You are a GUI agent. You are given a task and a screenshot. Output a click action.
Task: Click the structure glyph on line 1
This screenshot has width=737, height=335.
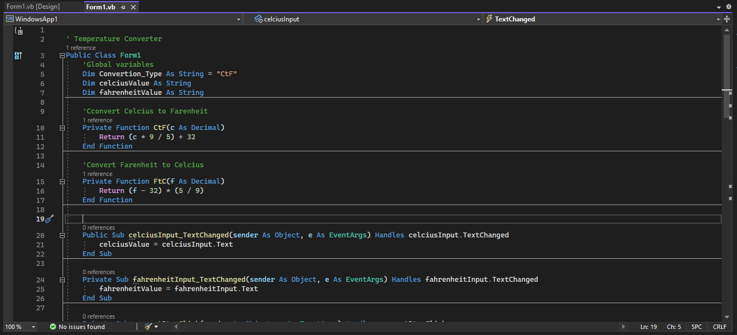[19, 31]
